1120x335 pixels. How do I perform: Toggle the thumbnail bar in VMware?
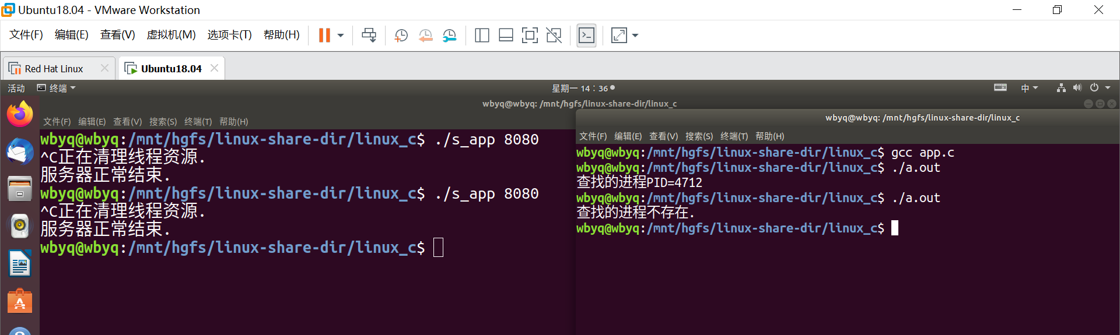coord(506,36)
